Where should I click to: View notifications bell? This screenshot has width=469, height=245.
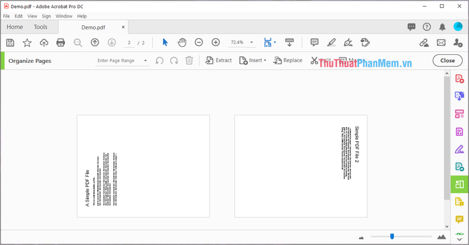point(442,27)
